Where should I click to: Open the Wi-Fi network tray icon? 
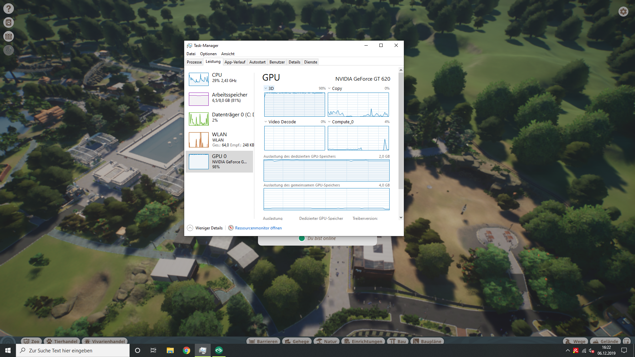(584, 350)
